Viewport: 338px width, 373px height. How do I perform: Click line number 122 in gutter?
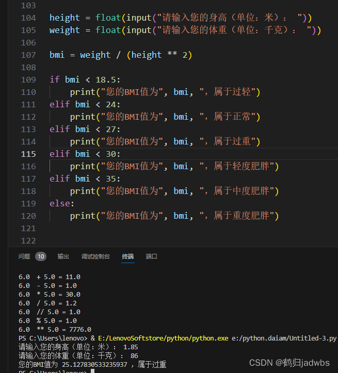[28, 241]
